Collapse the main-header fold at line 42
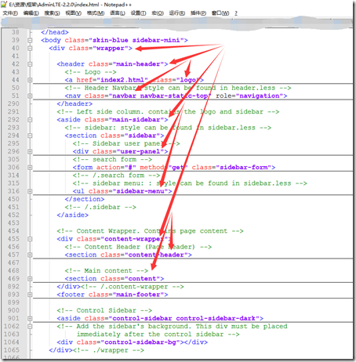Viewport: 356px width, 362px height. click(30, 64)
